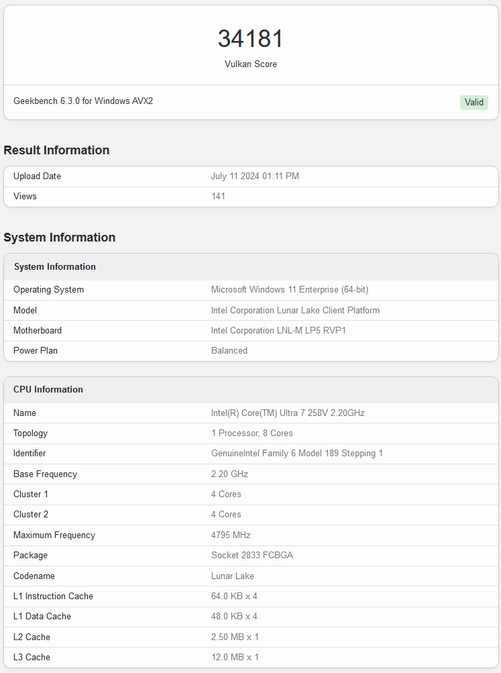Click the green Valid badge

pyautogui.click(x=474, y=103)
